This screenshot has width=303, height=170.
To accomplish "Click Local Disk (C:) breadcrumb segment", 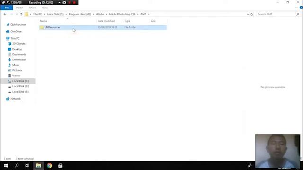I will 55,14.
